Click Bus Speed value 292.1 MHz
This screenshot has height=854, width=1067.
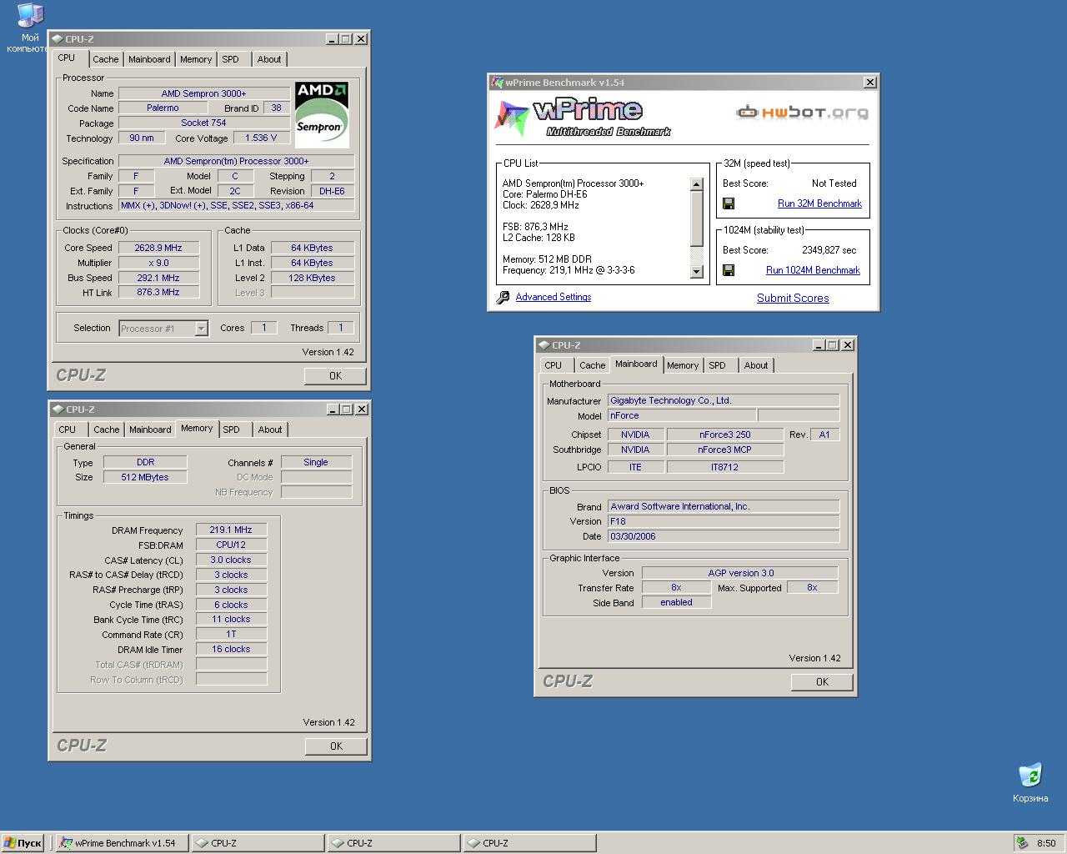[158, 278]
